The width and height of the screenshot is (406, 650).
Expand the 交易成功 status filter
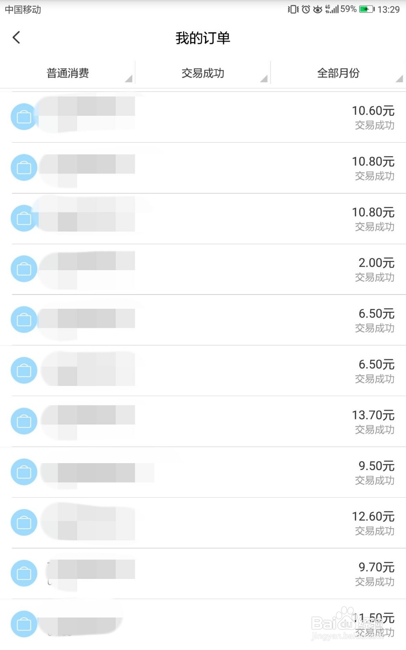[x=203, y=73]
